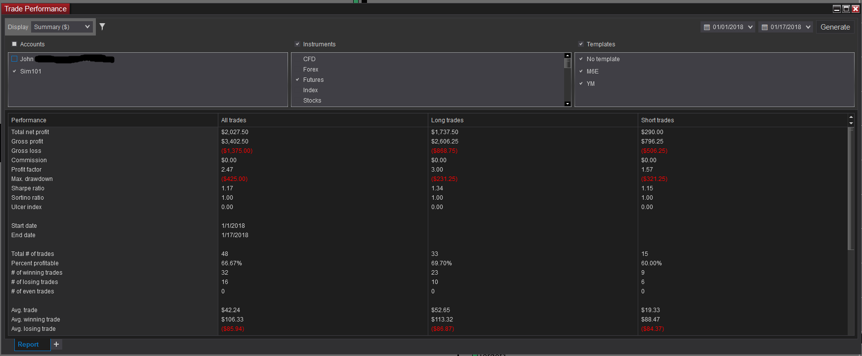Uncheck the YM template

point(581,83)
